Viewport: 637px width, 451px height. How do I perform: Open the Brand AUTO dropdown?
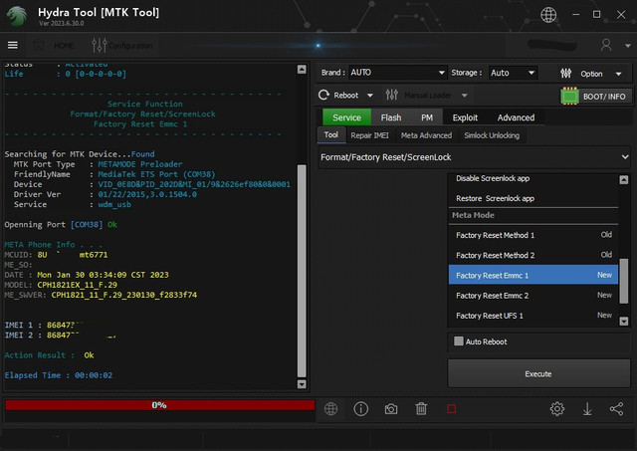tap(398, 73)
